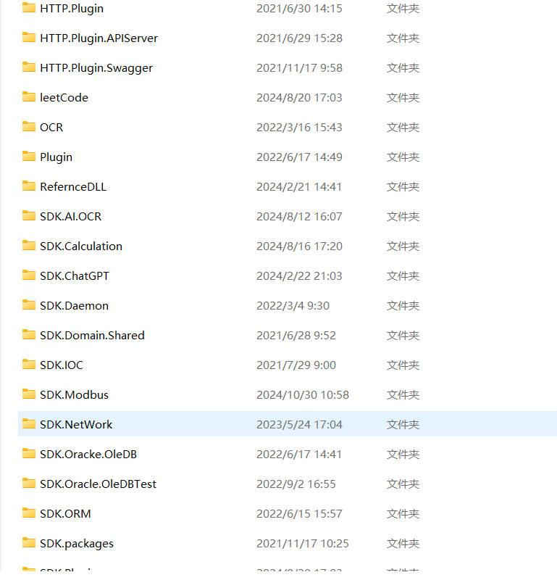Click the date 2021/11/17 10:25

(x=303, y=543)
